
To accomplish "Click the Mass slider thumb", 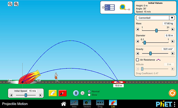I will (x=156, y=31).
